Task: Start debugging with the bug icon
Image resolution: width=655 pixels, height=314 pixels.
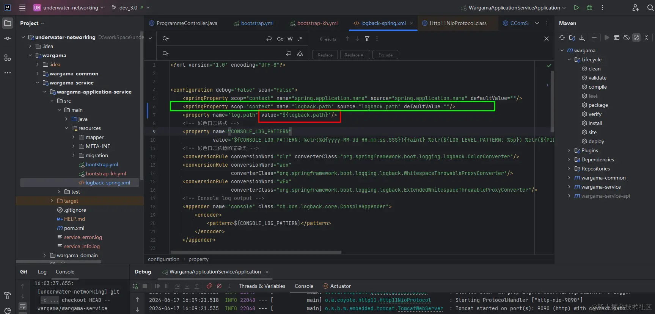Action: [589, 8]
